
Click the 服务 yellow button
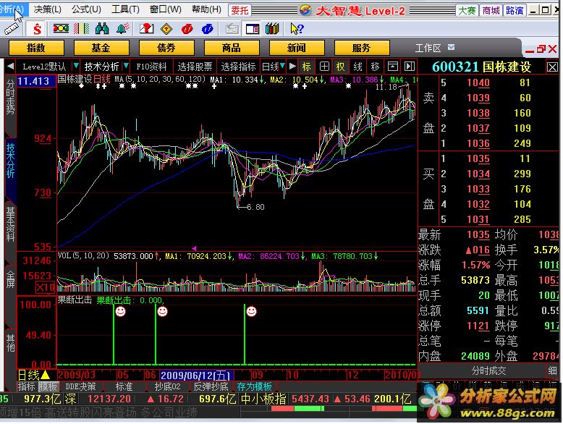[x=362, y=48]
